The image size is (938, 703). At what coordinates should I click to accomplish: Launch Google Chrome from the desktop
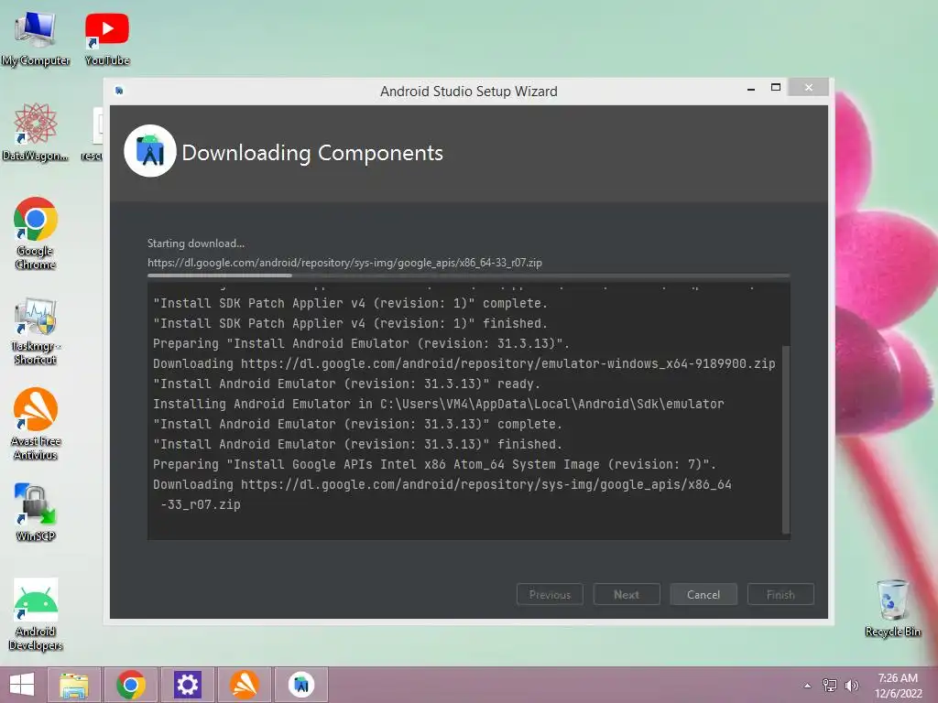coord(36,233)
